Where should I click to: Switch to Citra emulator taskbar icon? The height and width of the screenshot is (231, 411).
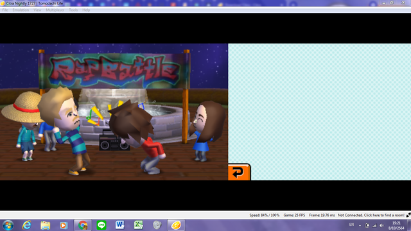click(x=176, y=225)
